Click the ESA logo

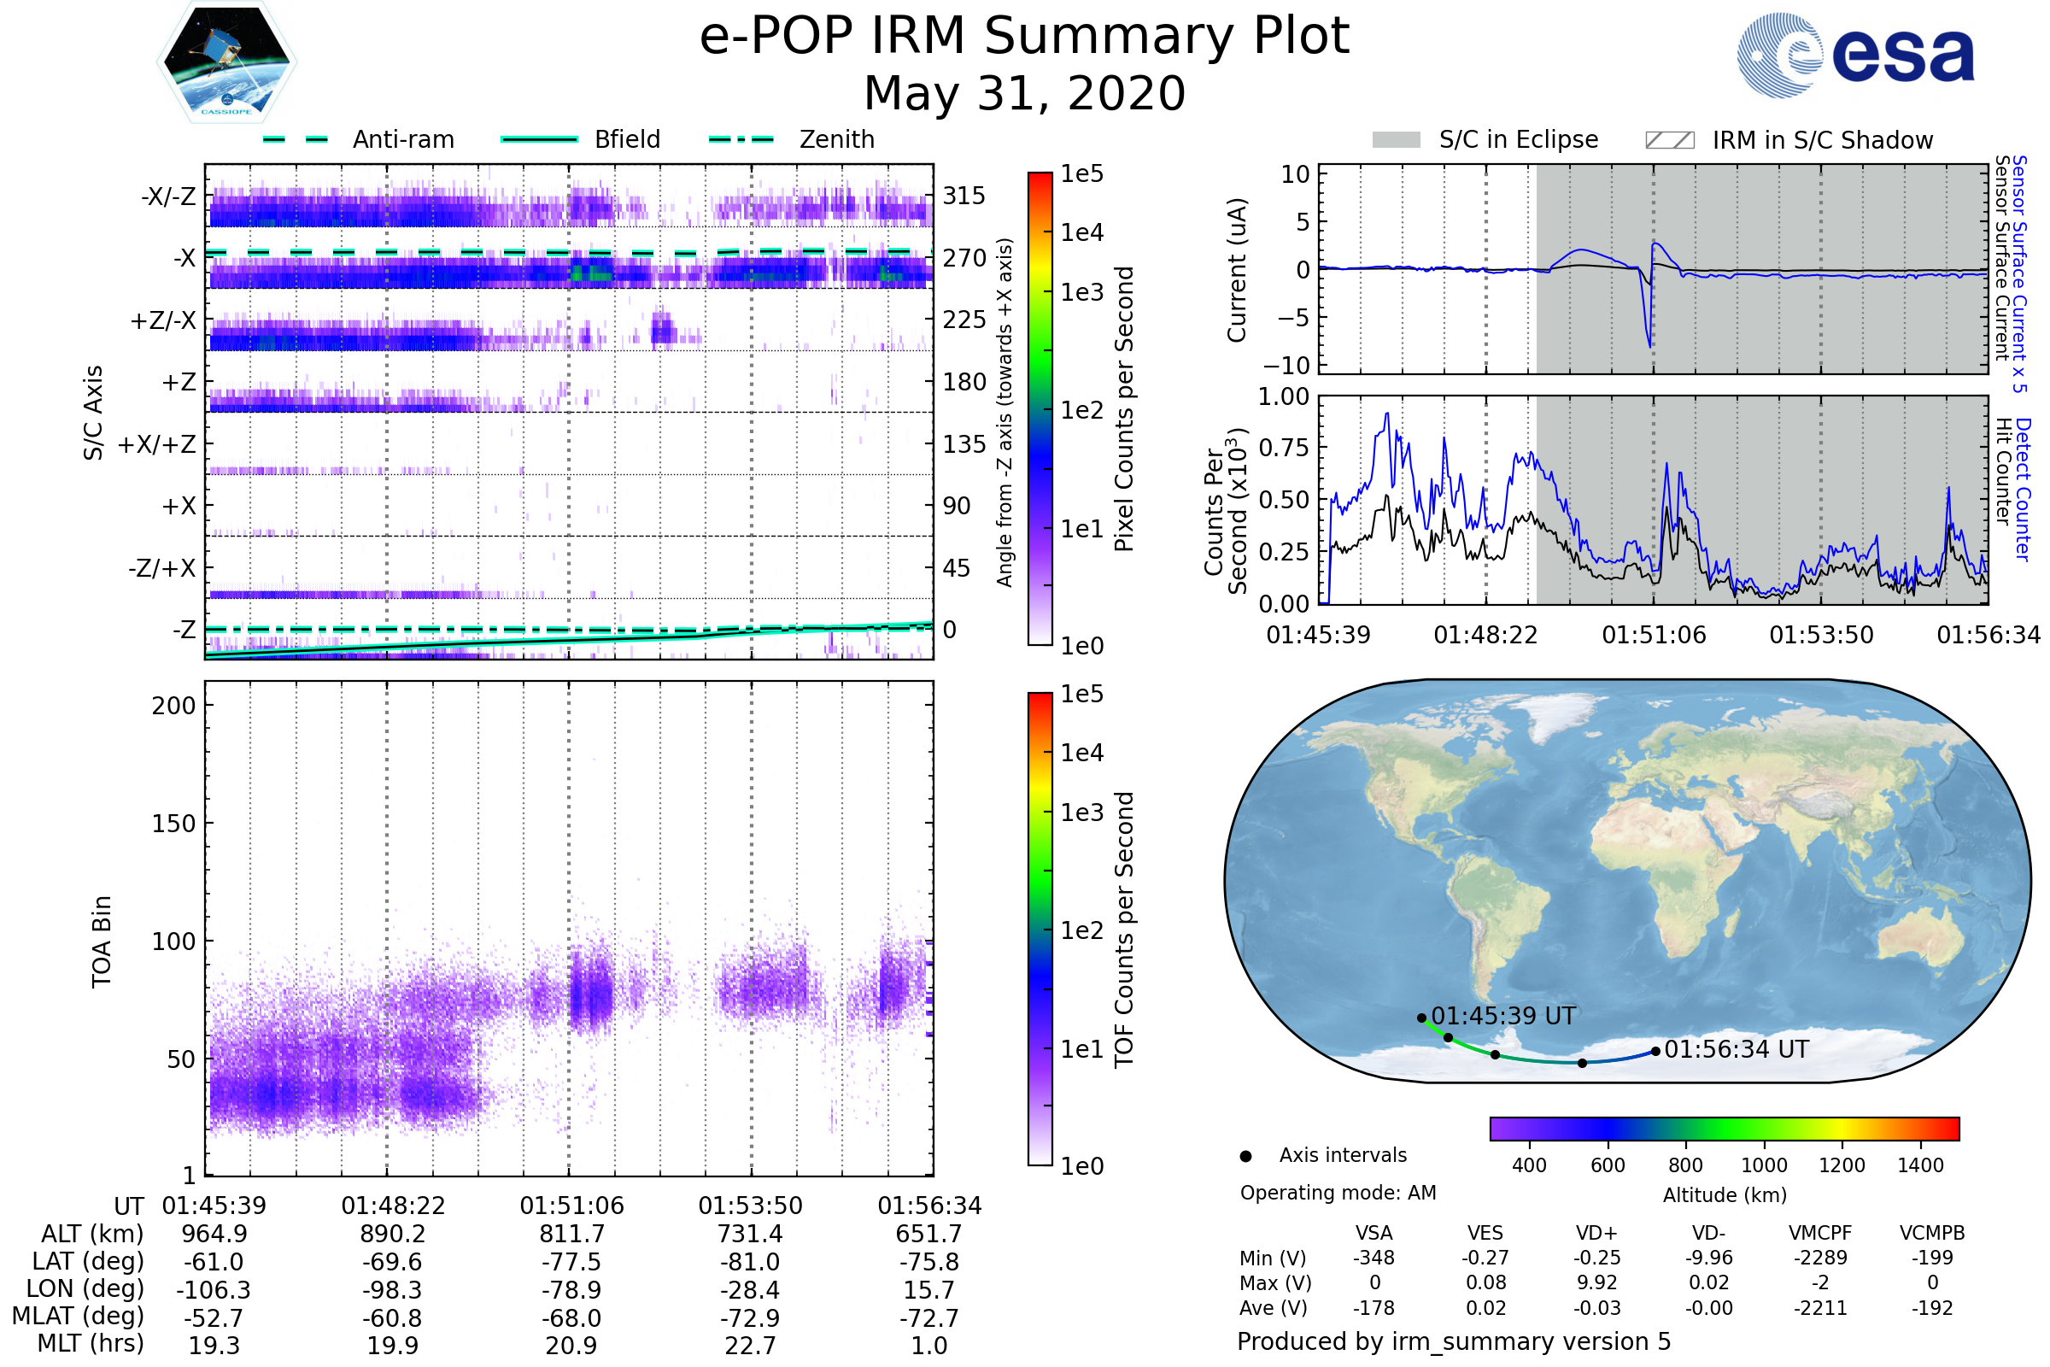pyautogui.click(x=1854, y=55)
